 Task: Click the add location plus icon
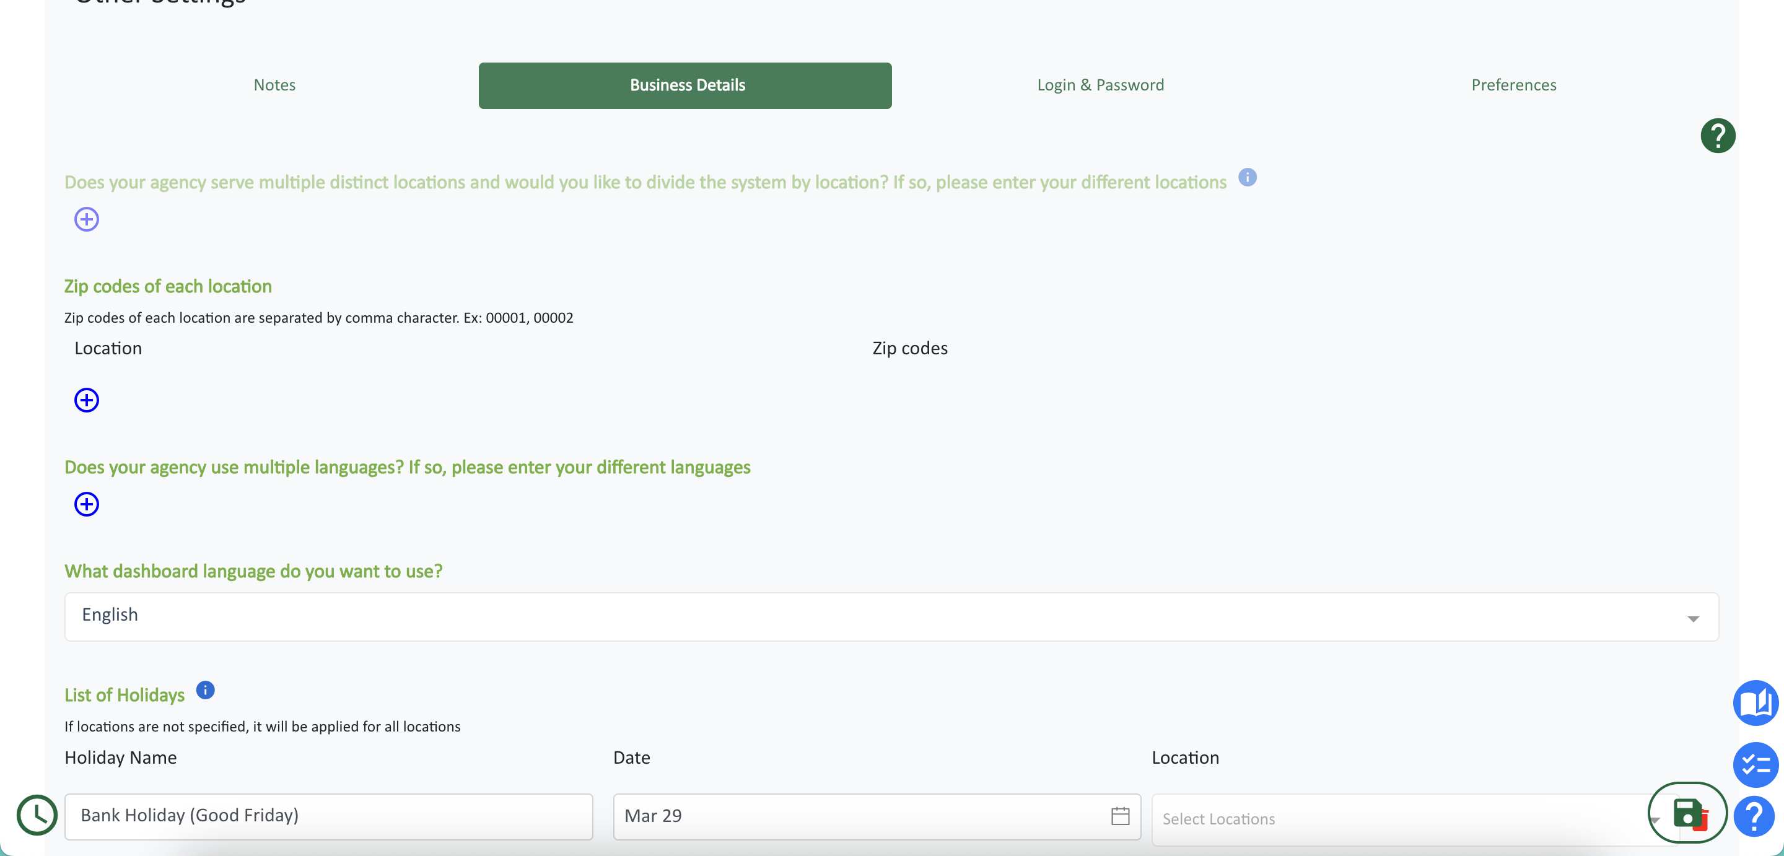point(87,219)
